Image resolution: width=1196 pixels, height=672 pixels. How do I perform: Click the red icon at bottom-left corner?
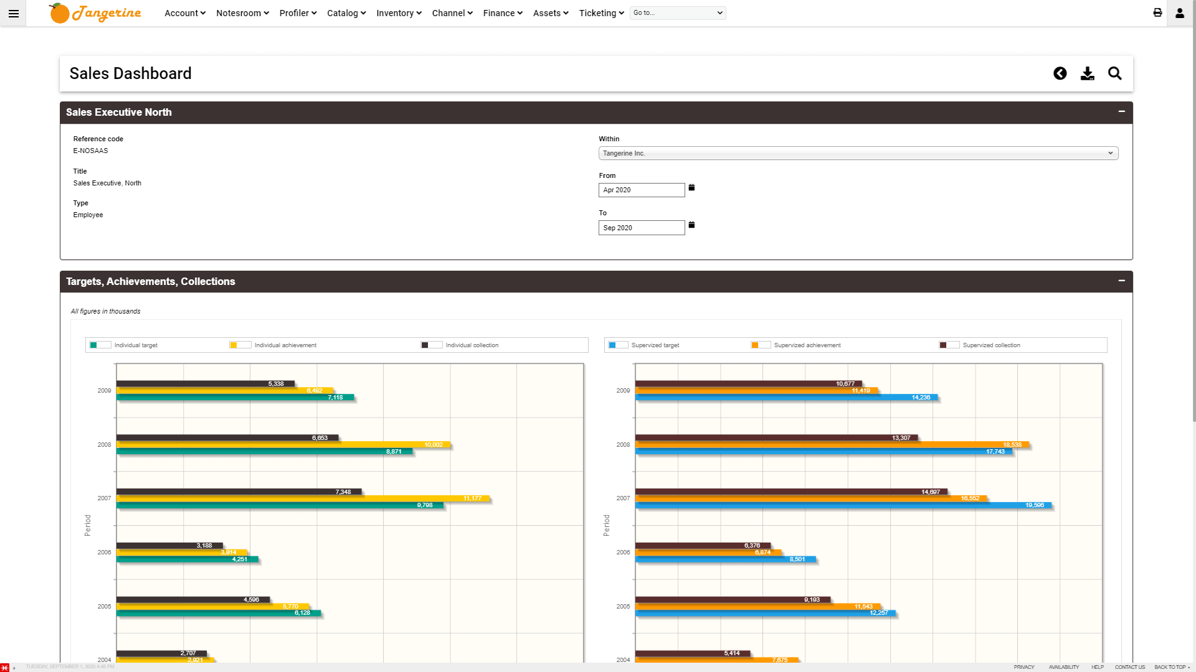coord(5,667)
